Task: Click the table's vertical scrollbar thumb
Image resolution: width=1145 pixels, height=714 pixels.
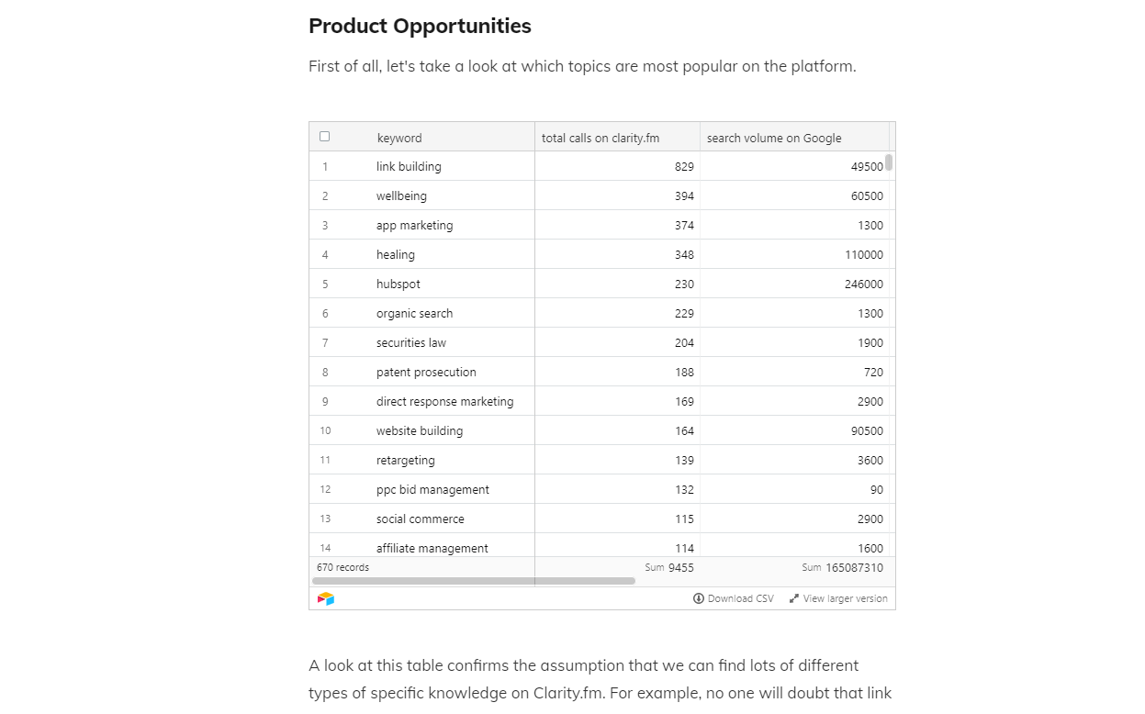Action: pyautogui.click(x=889, y=162)
